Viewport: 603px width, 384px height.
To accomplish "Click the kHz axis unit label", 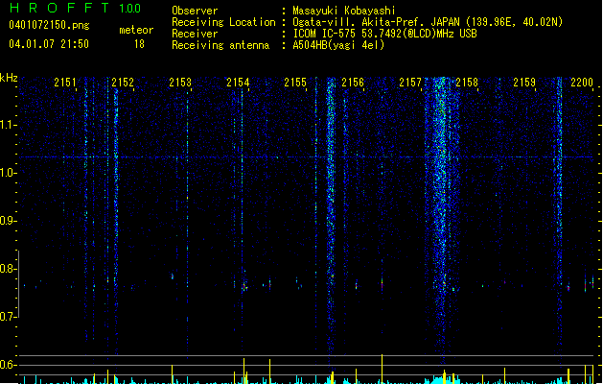I will coord(9,78).
